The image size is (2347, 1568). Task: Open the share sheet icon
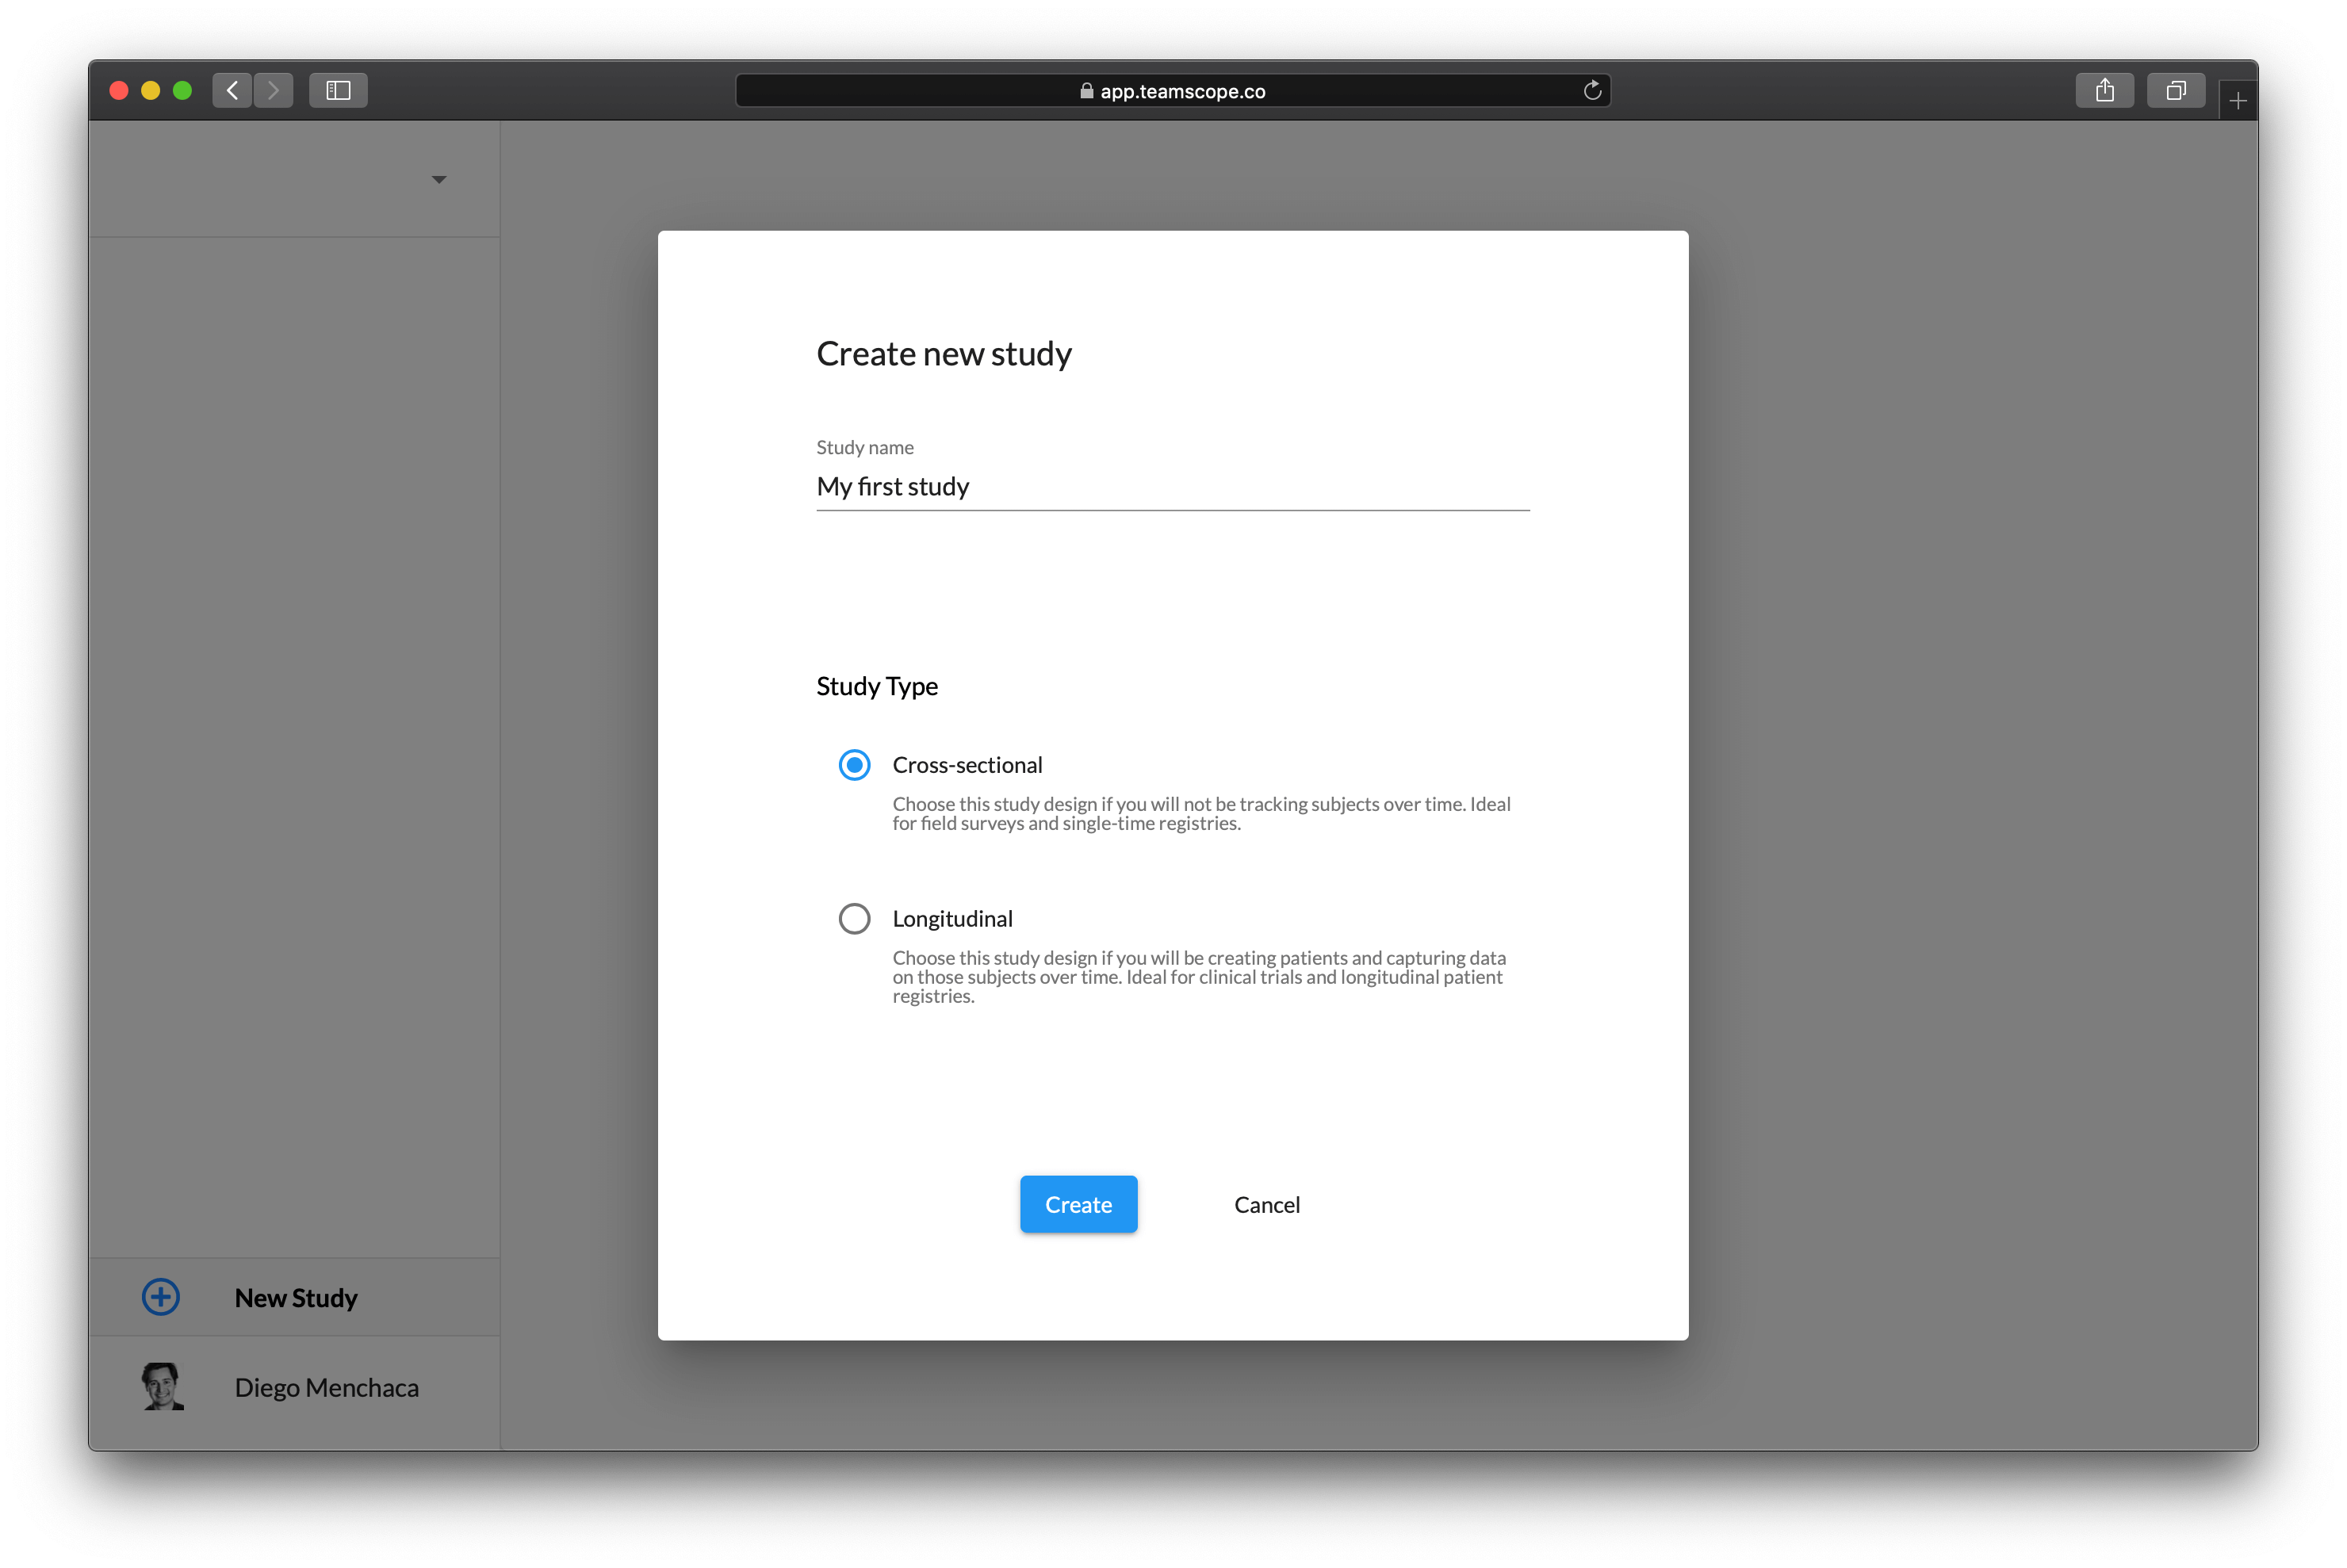[2105, 90]
